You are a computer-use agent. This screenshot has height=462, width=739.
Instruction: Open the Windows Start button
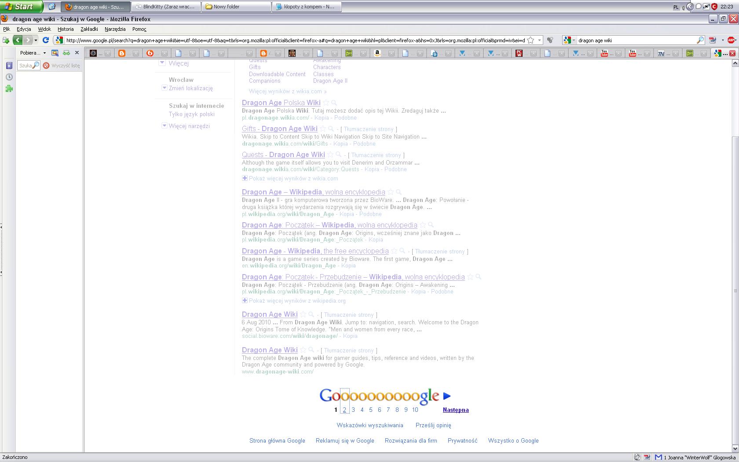click(x=22, y=6)
